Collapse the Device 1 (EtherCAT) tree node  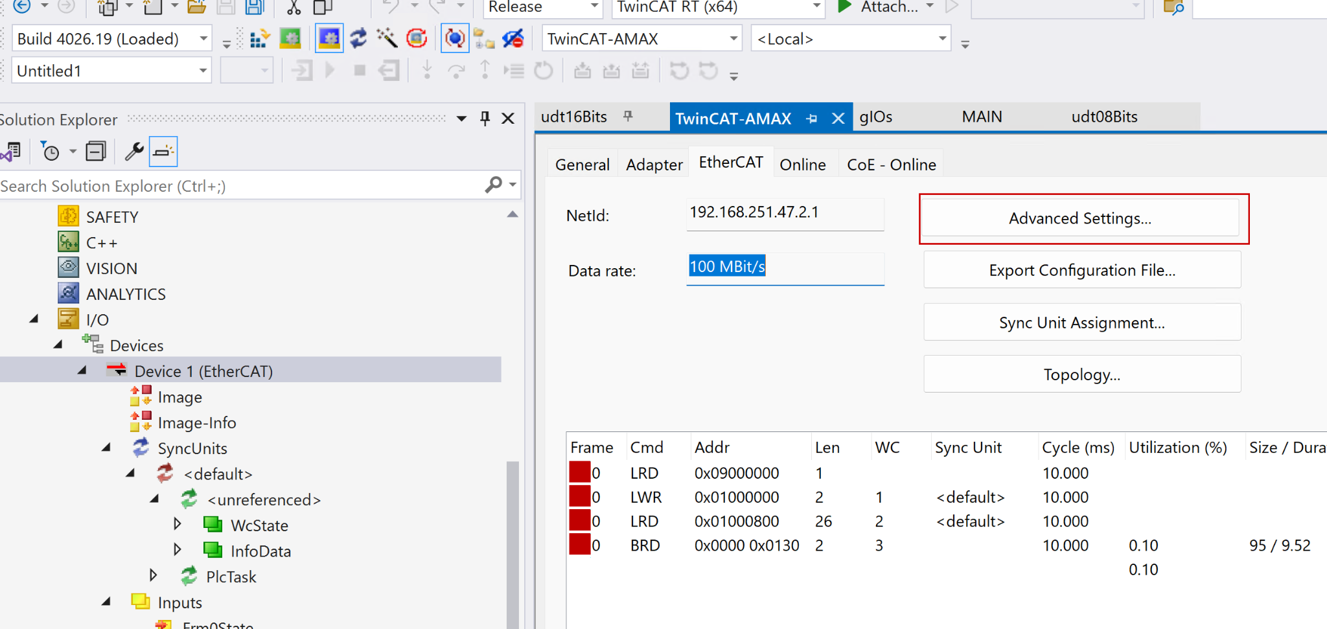click(82, 371)
